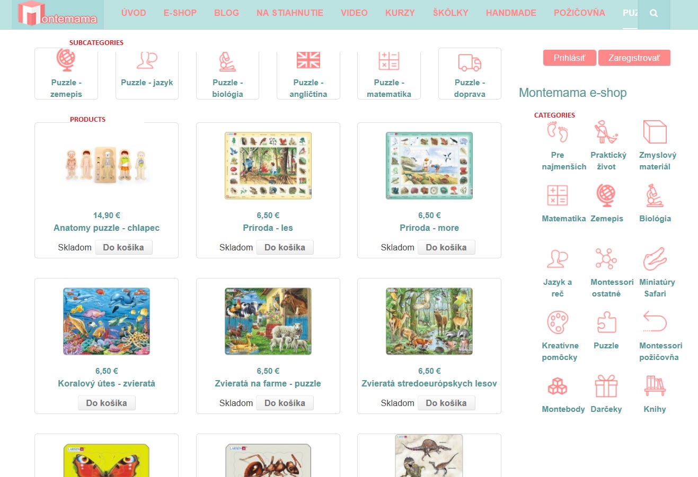Open the Matematika calculator icon in sidebar
The height and width of the screenshot is (477, 698).
click(558, 195)
